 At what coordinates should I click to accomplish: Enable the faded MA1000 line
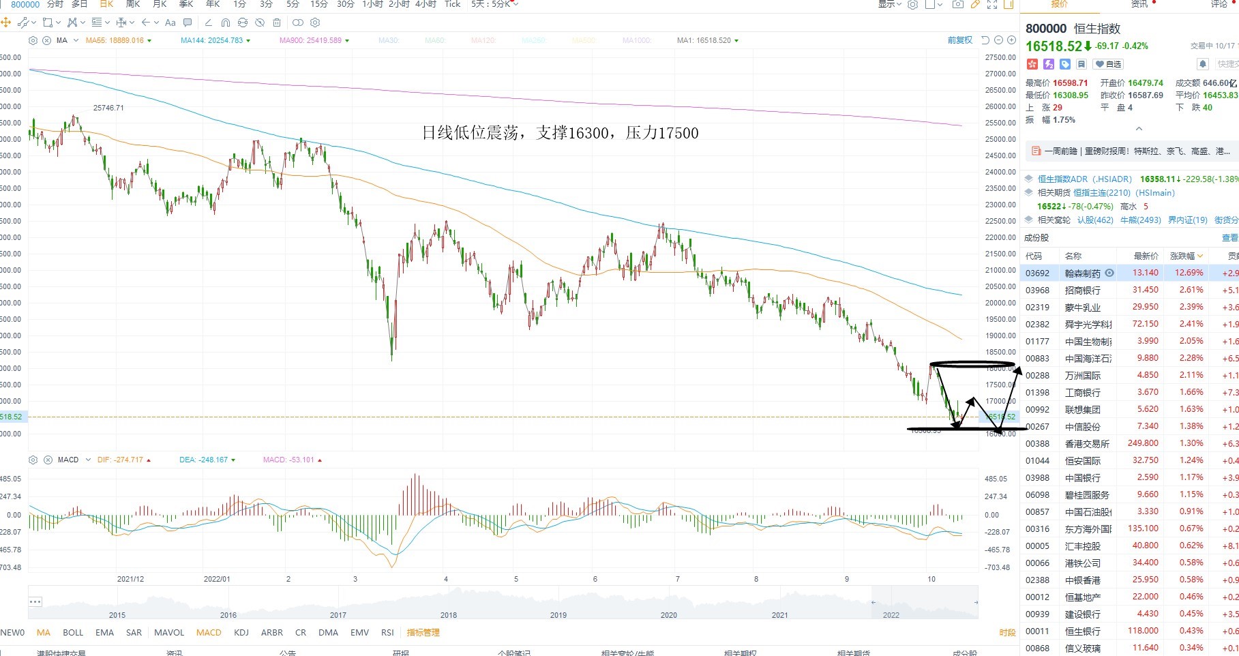point(637,40)
